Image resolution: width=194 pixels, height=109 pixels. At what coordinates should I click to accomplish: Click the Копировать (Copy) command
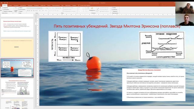[5, 9]
